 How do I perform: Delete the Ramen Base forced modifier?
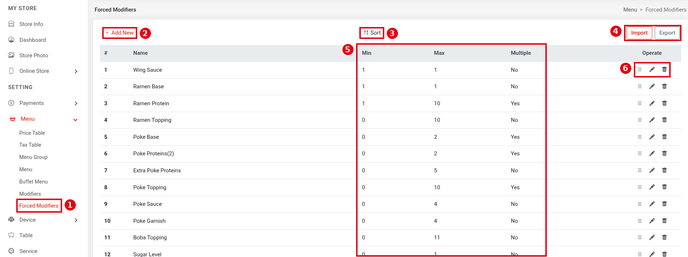pyautogui.click(x=665, y=86)
